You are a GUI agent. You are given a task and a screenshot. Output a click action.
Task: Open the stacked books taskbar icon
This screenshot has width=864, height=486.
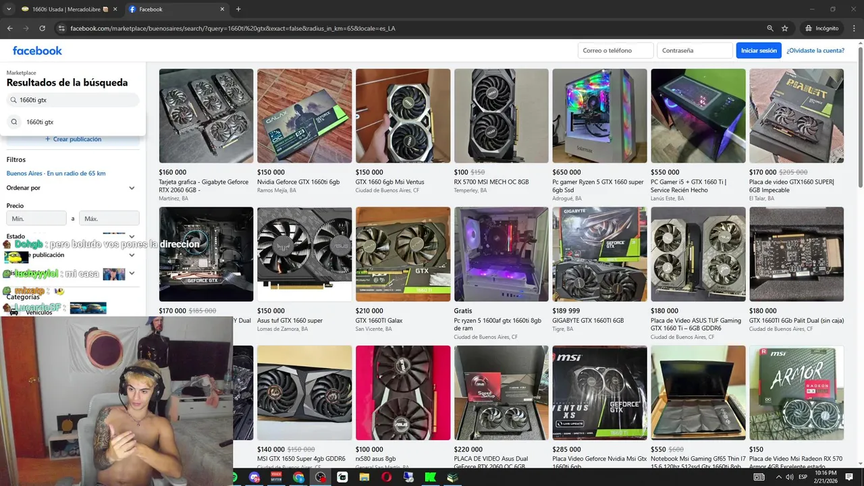[x=452, y=477]
